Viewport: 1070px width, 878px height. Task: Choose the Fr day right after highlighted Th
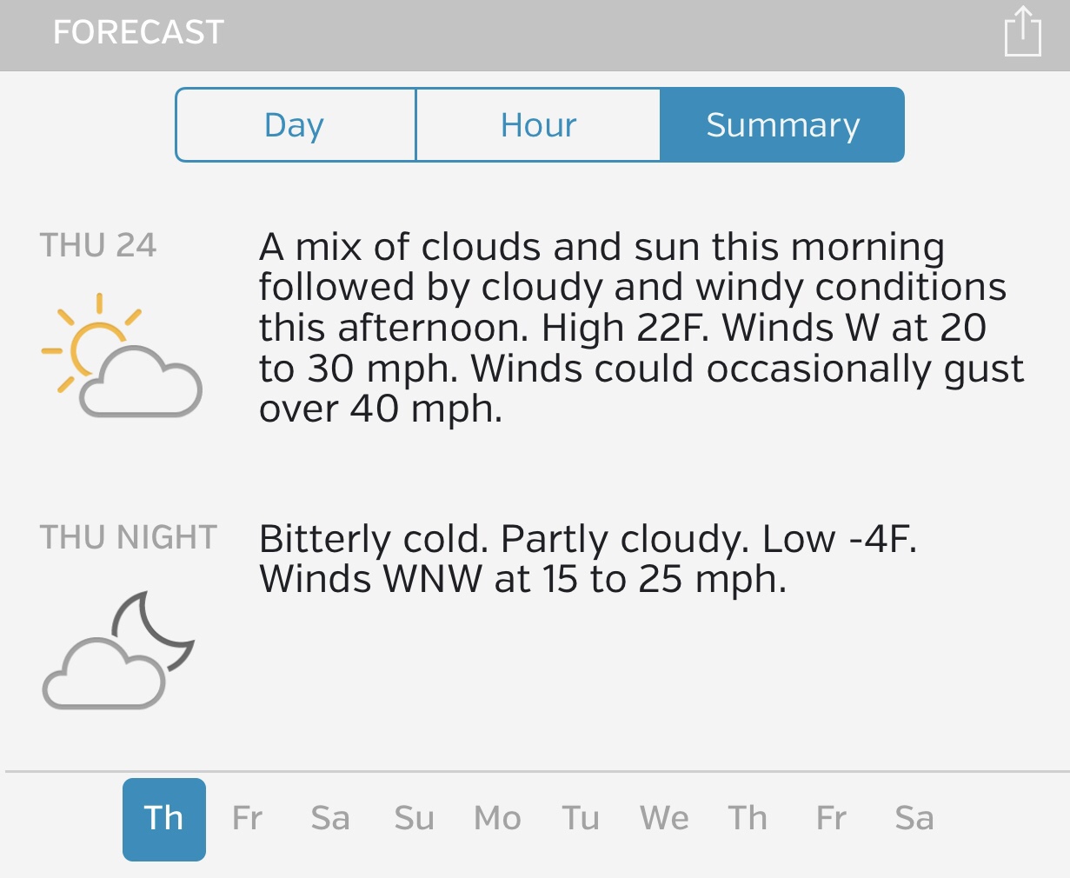tap(247, 819)
